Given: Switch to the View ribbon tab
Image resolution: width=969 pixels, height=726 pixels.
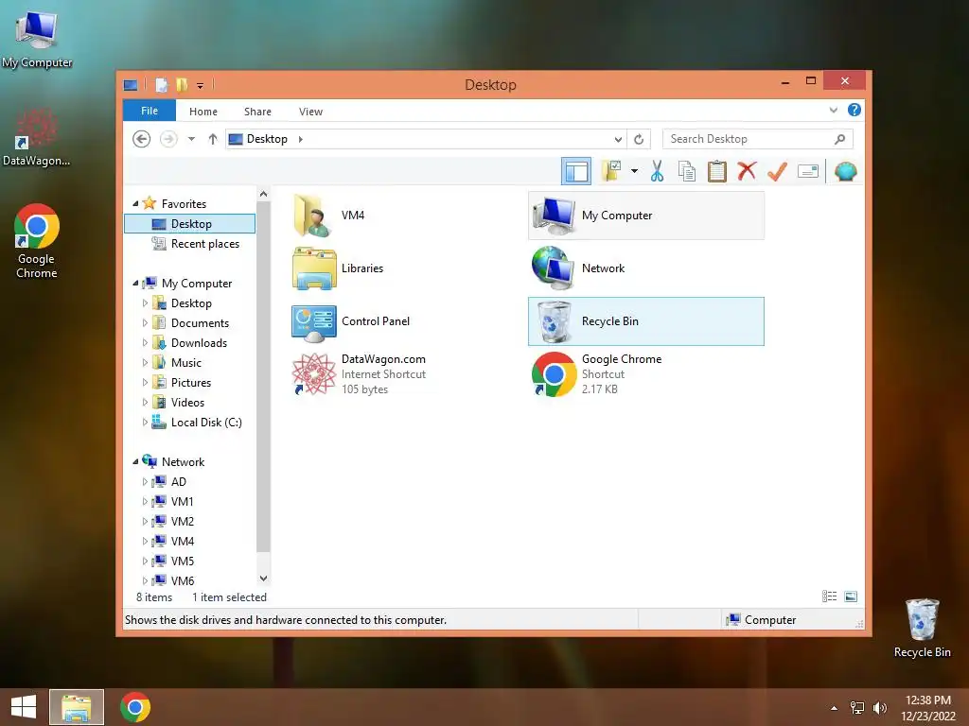Looking at the screenshot, I should pos(310,112).
